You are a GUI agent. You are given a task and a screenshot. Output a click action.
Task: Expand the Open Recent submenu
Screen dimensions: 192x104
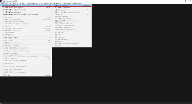[x=26, y=12]
